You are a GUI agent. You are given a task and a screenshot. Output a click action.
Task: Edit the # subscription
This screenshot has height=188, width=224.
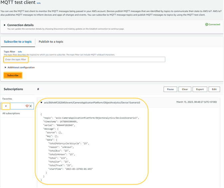(214, 89)
